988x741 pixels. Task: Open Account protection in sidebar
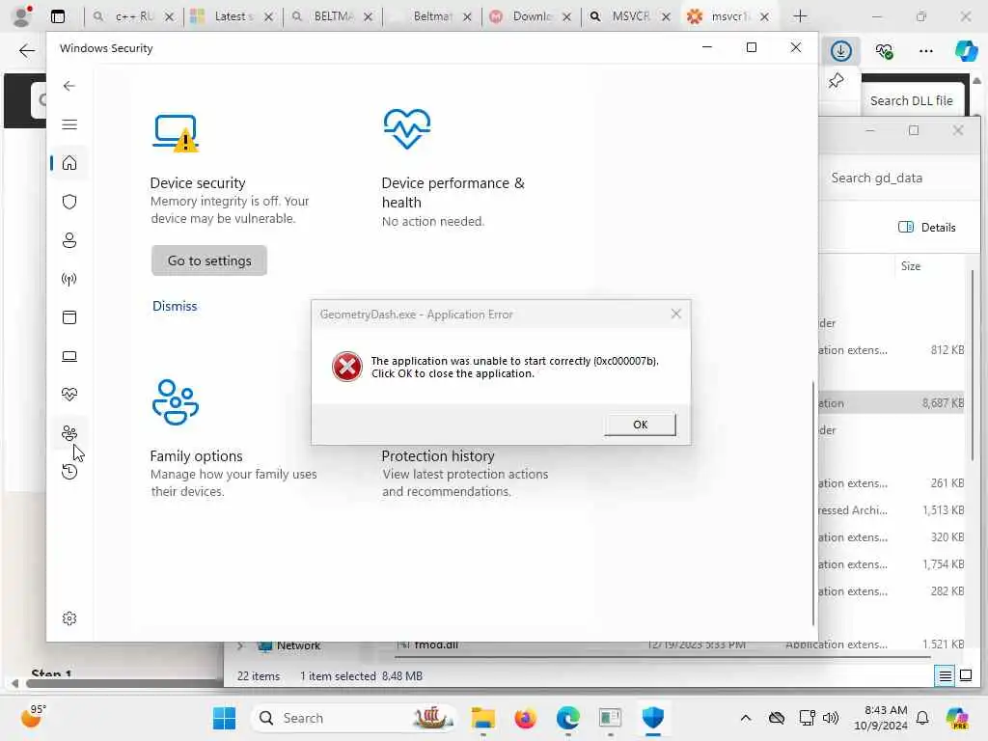pos(69,240)
